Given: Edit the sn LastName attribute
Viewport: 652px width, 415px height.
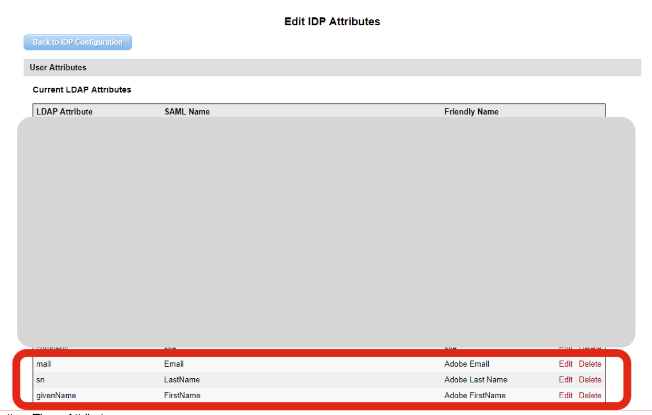Looking at the screenshot, I should coord(565,379).
